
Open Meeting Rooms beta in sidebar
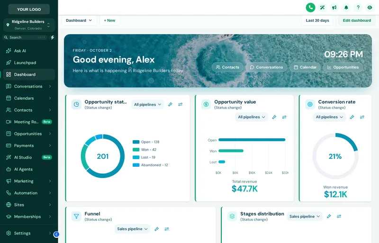pyautogui.click(x=29, y=122)
